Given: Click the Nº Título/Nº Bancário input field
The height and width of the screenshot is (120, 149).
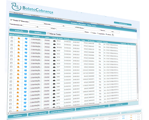Looking at the screenshot, I should (36, 23).
